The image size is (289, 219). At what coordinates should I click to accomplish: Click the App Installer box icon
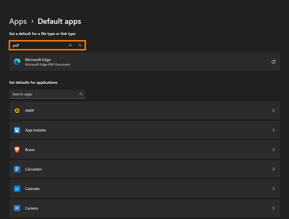tap(17, 130)
